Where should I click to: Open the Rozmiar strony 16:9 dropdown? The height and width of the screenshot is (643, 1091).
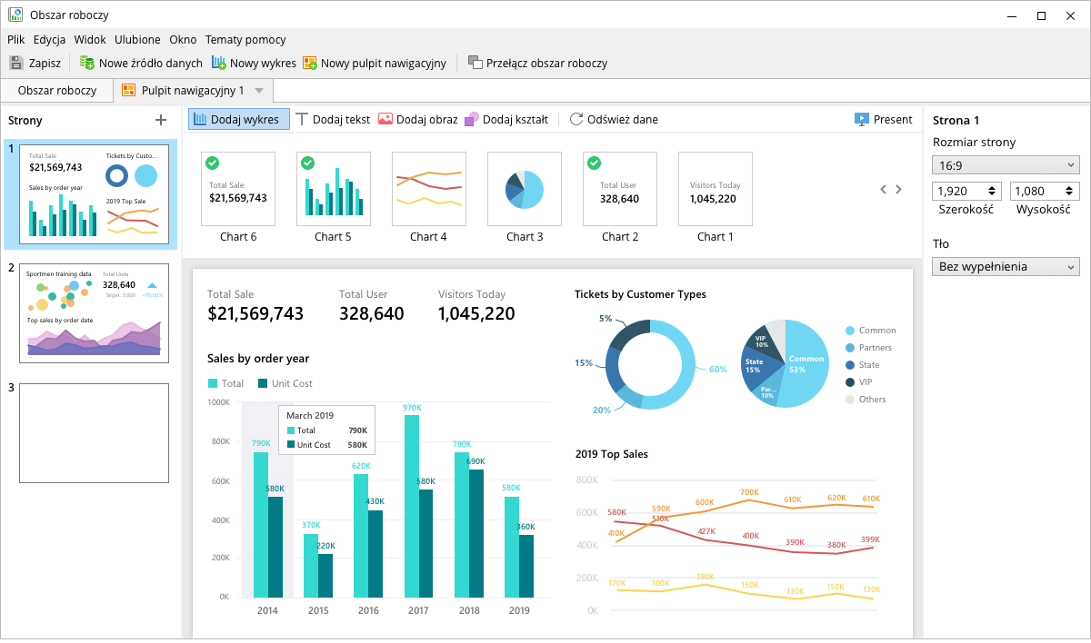[1006, 164]
